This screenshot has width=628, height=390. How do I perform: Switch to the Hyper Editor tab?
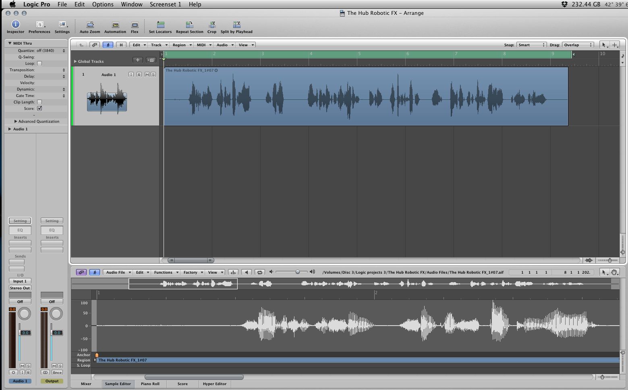coord(215,384)
